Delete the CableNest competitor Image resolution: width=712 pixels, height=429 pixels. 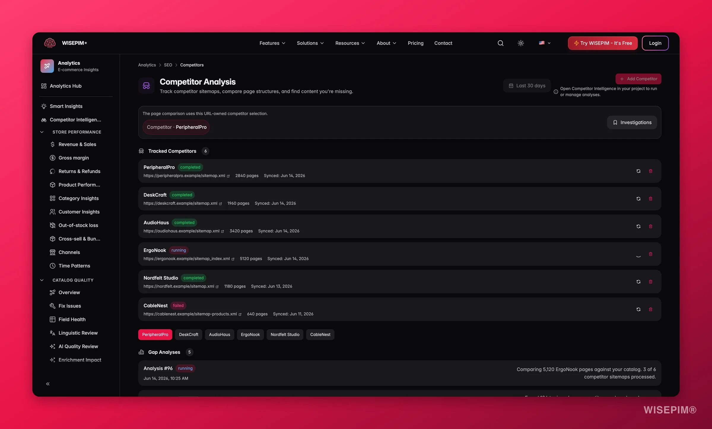651,309
